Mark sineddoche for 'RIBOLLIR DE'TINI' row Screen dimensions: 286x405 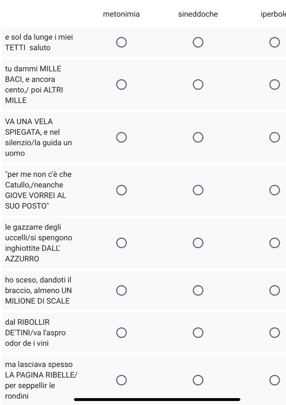point(198,333)
